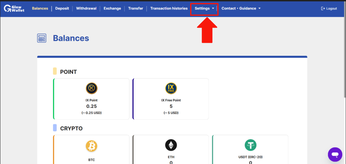
Task: Expand the Contact • Guidance dropdown
Action: [x=241, y=9]
